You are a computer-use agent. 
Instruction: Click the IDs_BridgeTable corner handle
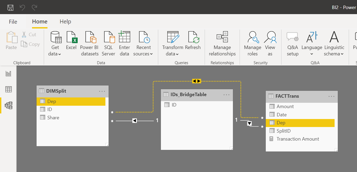231,148
